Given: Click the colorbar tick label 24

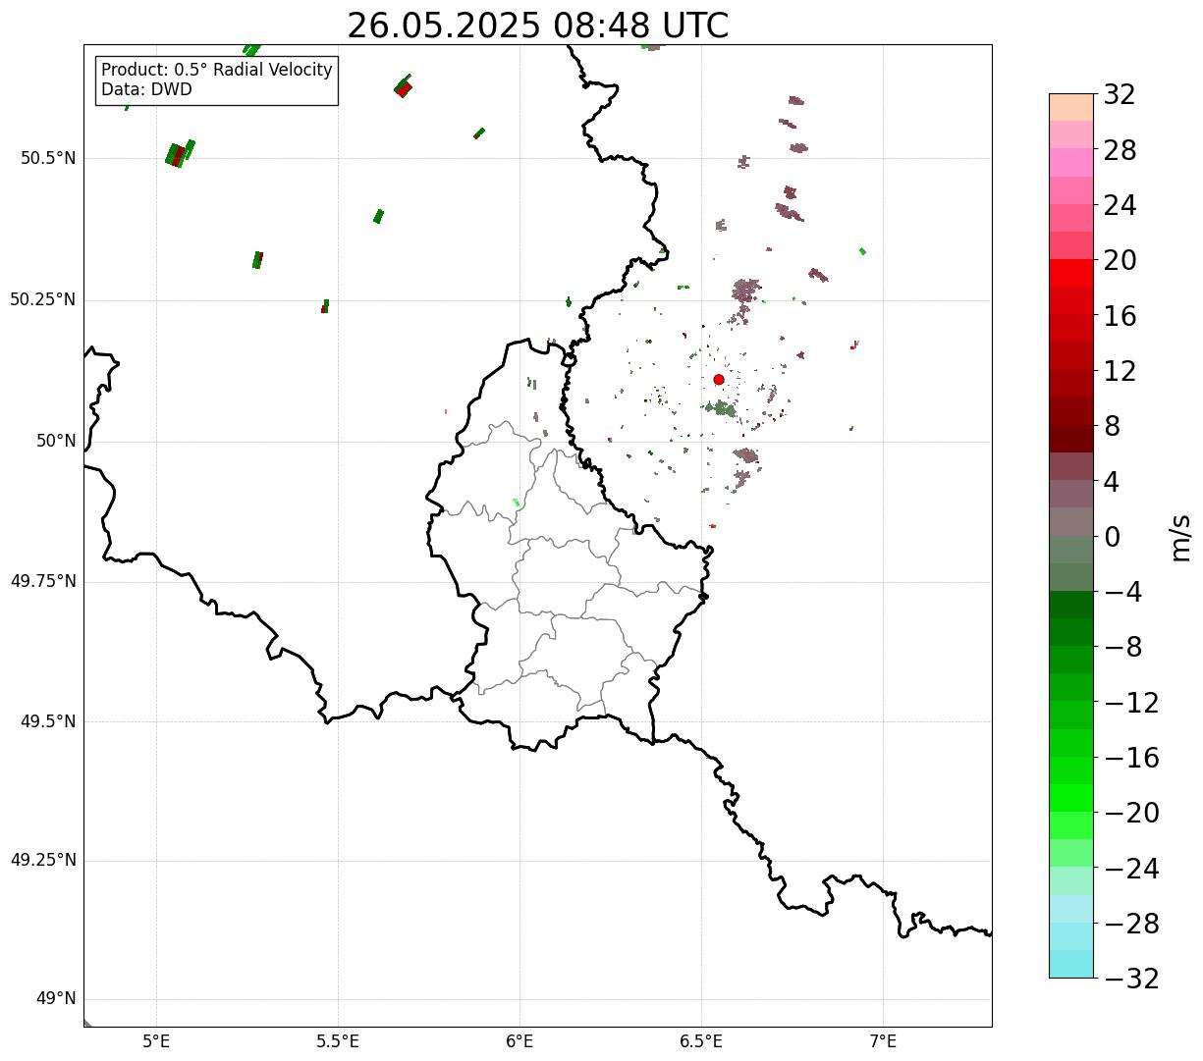Looking at the screenshot, I should (x=1120, y=206).
